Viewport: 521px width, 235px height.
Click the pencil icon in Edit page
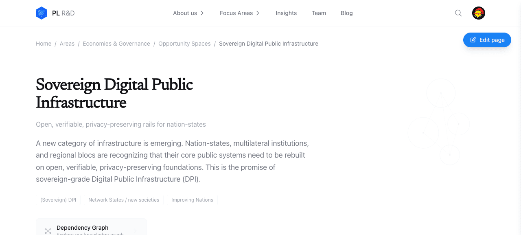point(473,40)
